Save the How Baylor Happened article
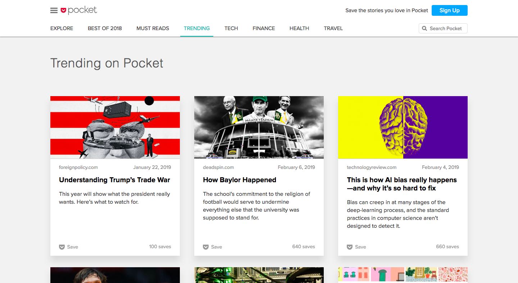Viewport: 518px width, 283px height. pyautogui.click(x=212, y=247)
